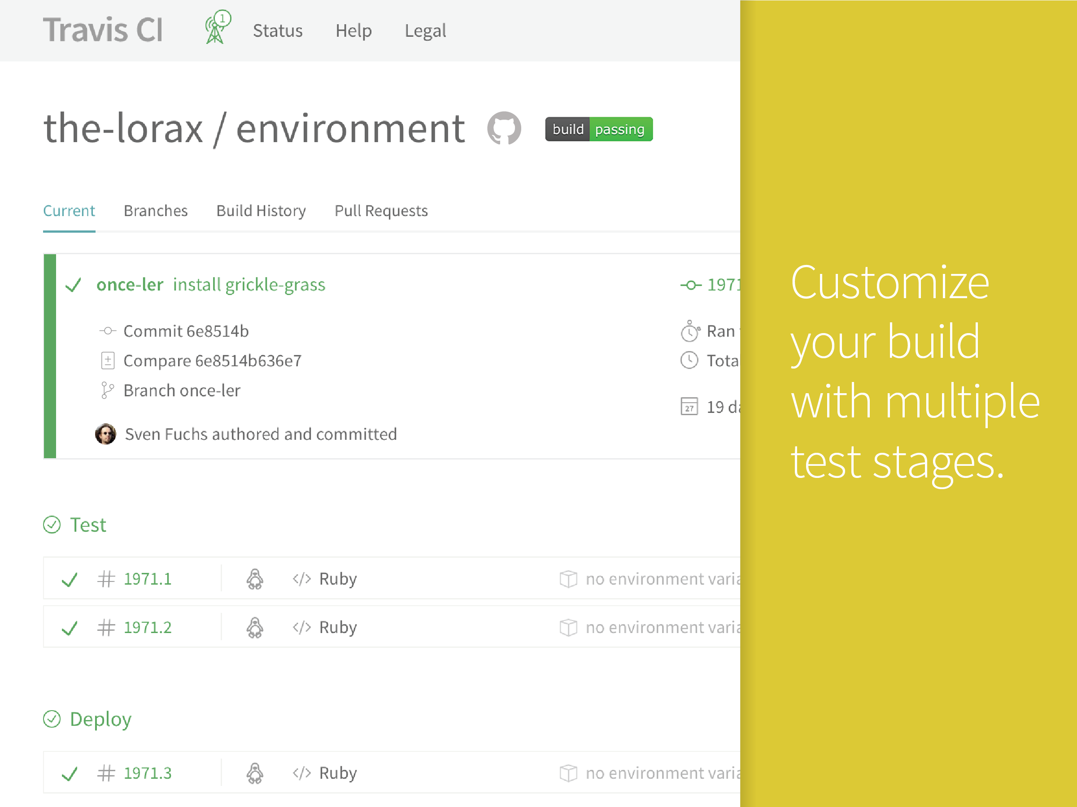Open Commit 6e8514b link
Viewport: 1077px width, 807px height.
pos(186,331)
